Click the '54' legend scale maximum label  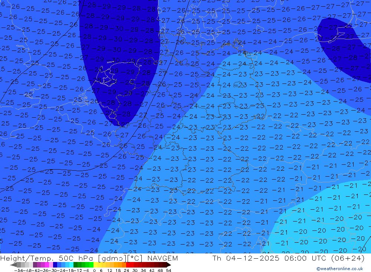168,271
